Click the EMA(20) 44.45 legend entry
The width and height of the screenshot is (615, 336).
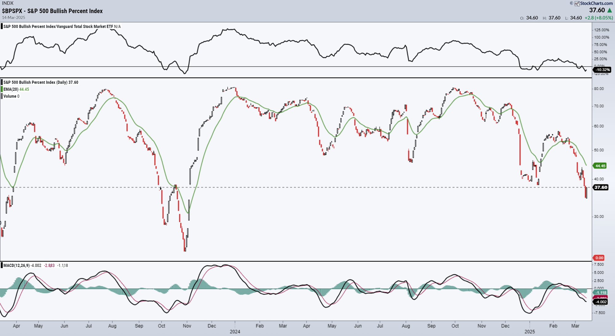(16, 89)
